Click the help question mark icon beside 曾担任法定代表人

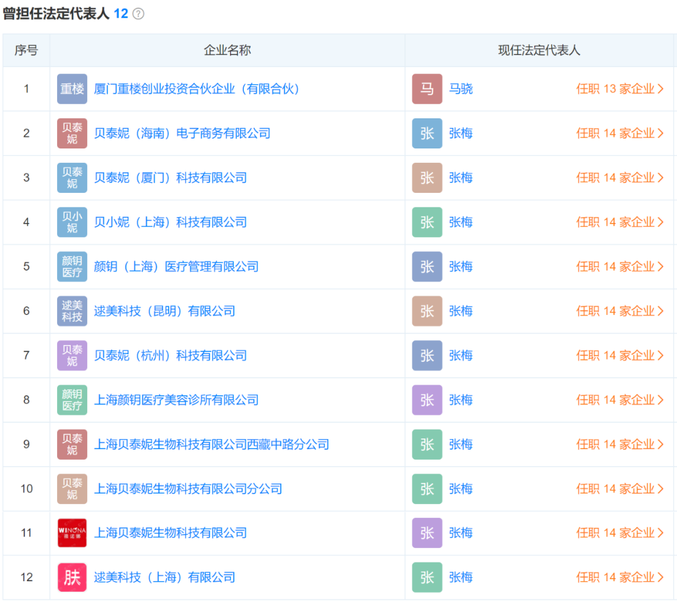pyautogui.click(x=139, y=14)
